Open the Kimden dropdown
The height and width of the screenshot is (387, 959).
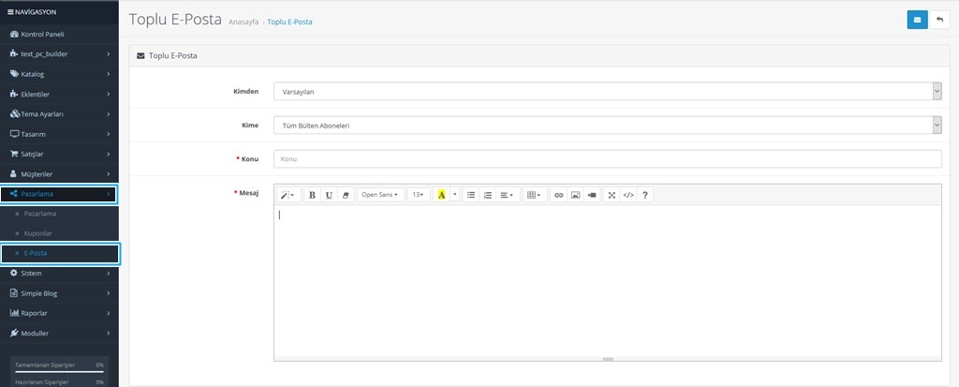coord(607,92)
